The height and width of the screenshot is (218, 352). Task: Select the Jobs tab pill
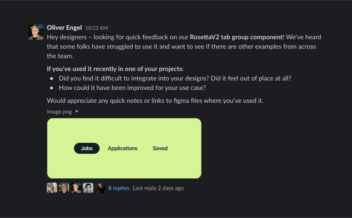(x=87, y=148)
